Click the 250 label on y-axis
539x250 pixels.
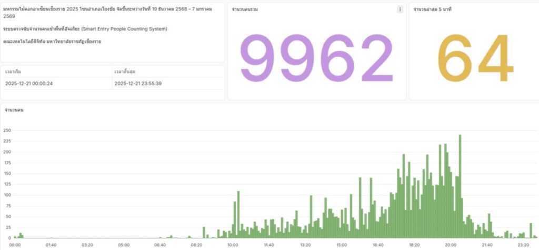point(7,130)
